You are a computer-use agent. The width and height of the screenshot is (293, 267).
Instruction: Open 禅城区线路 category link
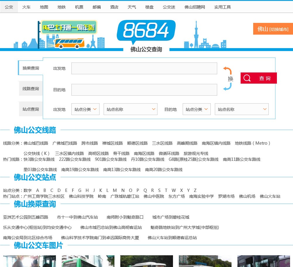pos(112,143)
